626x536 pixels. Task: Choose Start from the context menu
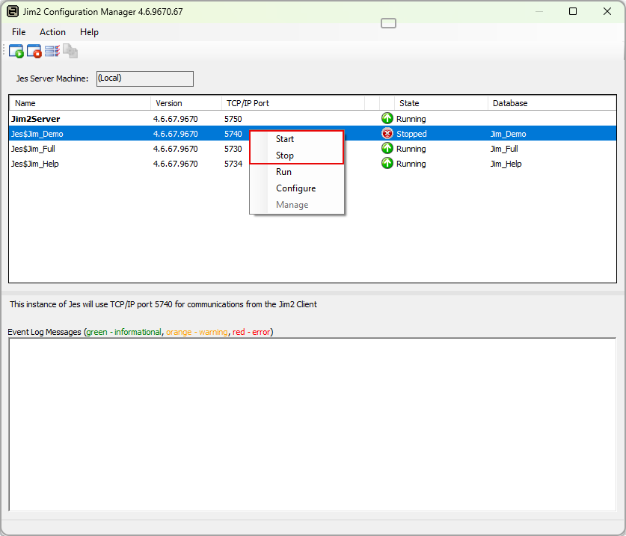[285, 139]
